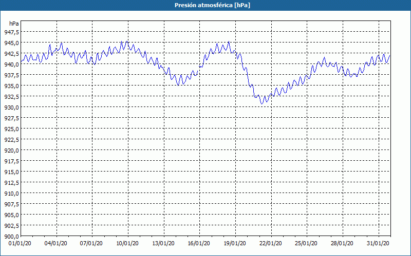411x256 pixels.
Task: Select the 912,5 y-axis label
Action: (x=11, y=183)
